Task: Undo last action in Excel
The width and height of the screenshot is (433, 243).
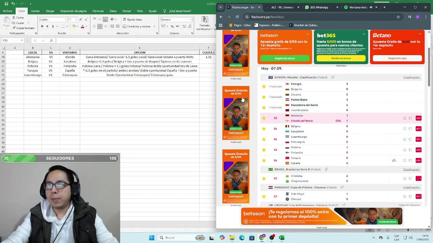Action: (13, 4)
